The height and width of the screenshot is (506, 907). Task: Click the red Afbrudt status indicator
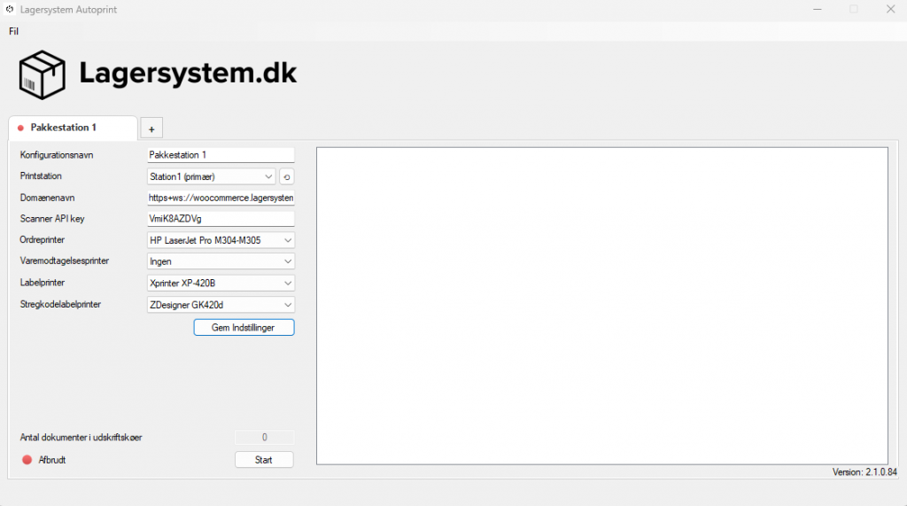(27, 460)
